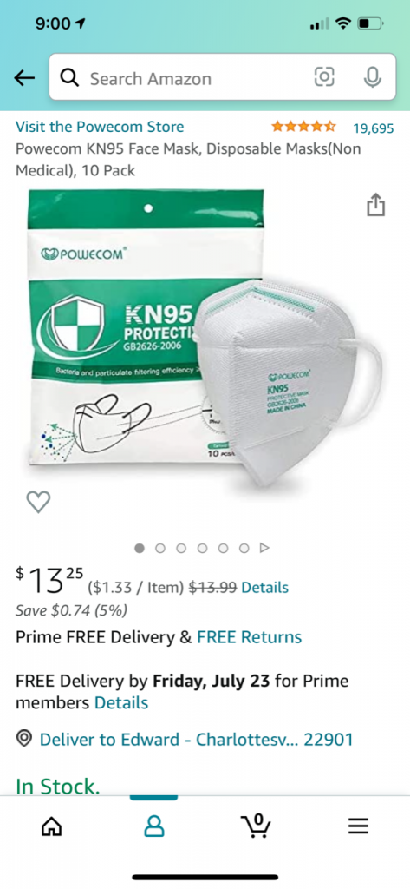
Task: Change Deliver to Edward address
Action: pos(197,740)
